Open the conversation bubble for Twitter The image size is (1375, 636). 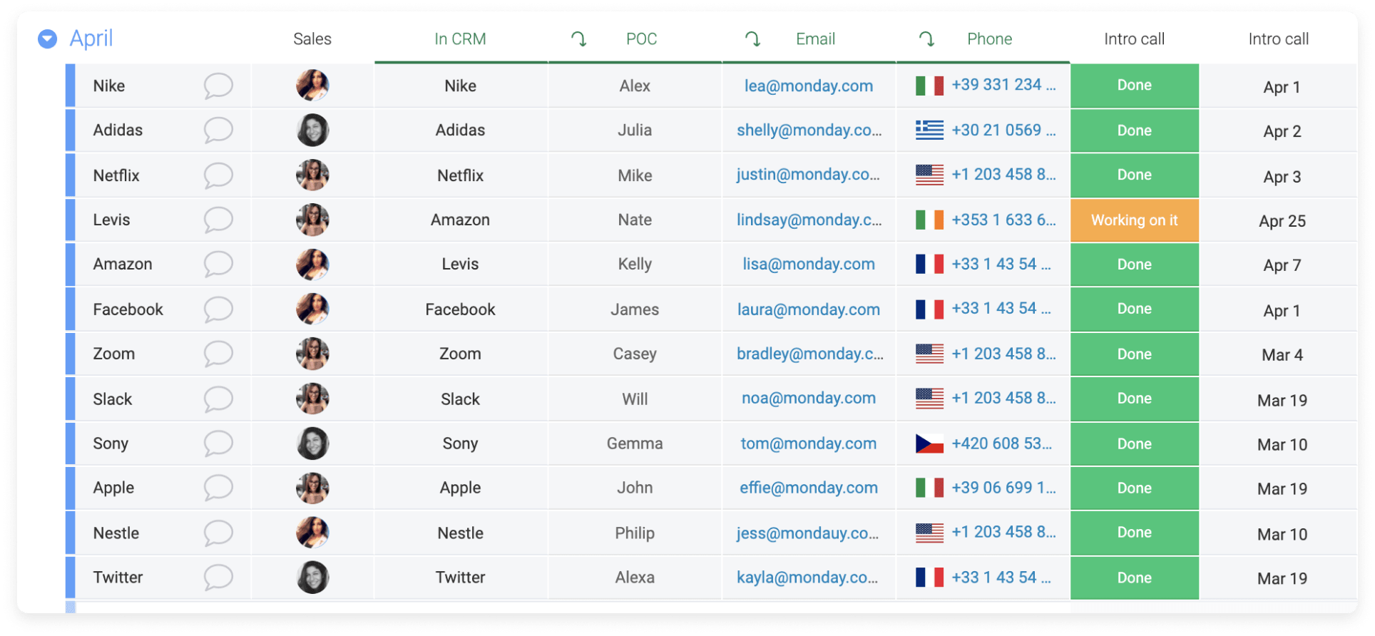(218, 578)
